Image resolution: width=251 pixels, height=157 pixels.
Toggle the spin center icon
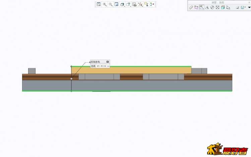click(x=152, y=4)
